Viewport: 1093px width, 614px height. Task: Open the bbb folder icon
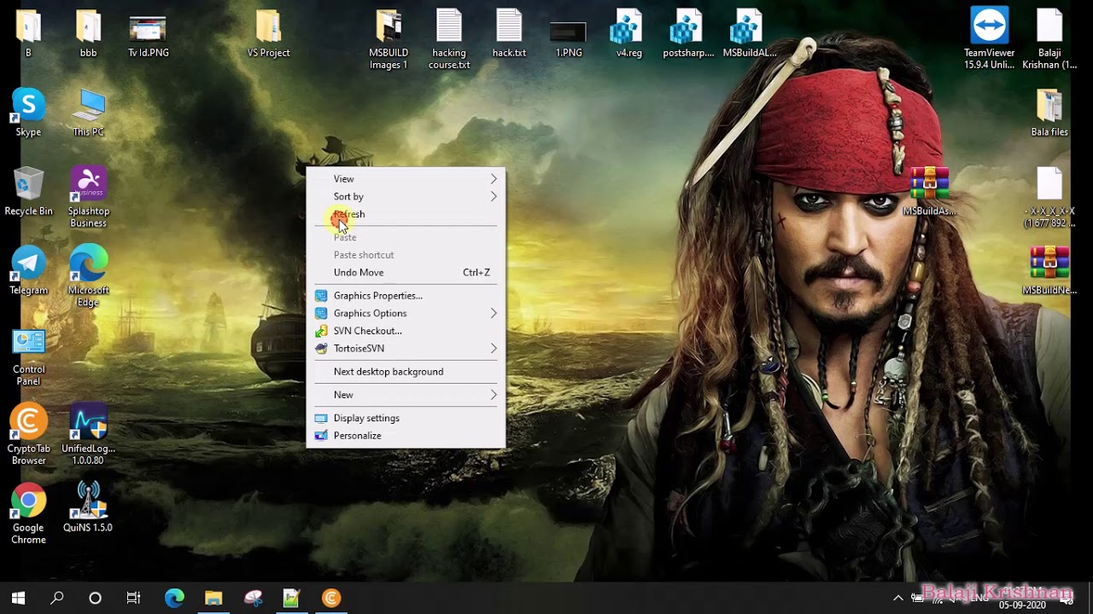tap(88, 27)
